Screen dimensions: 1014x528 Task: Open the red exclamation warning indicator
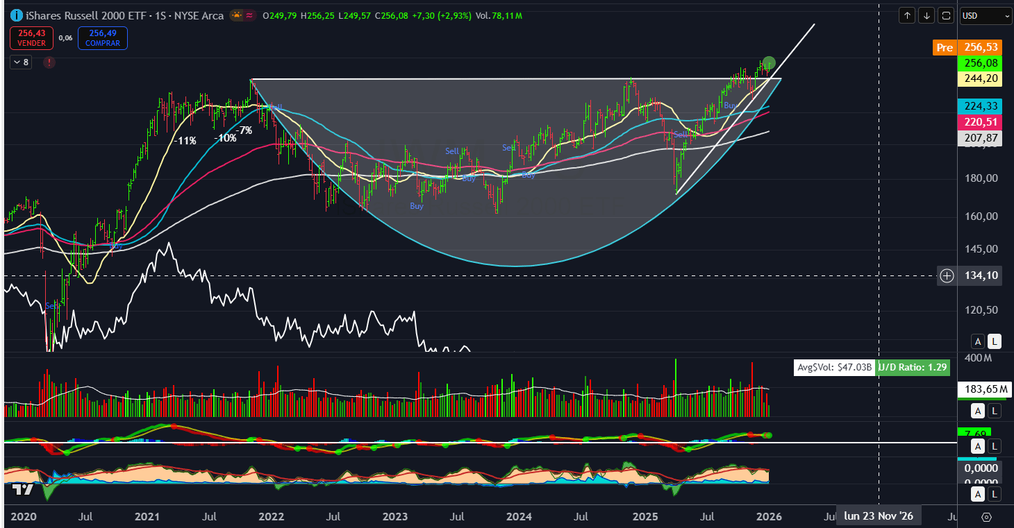[x=49, y=62]
